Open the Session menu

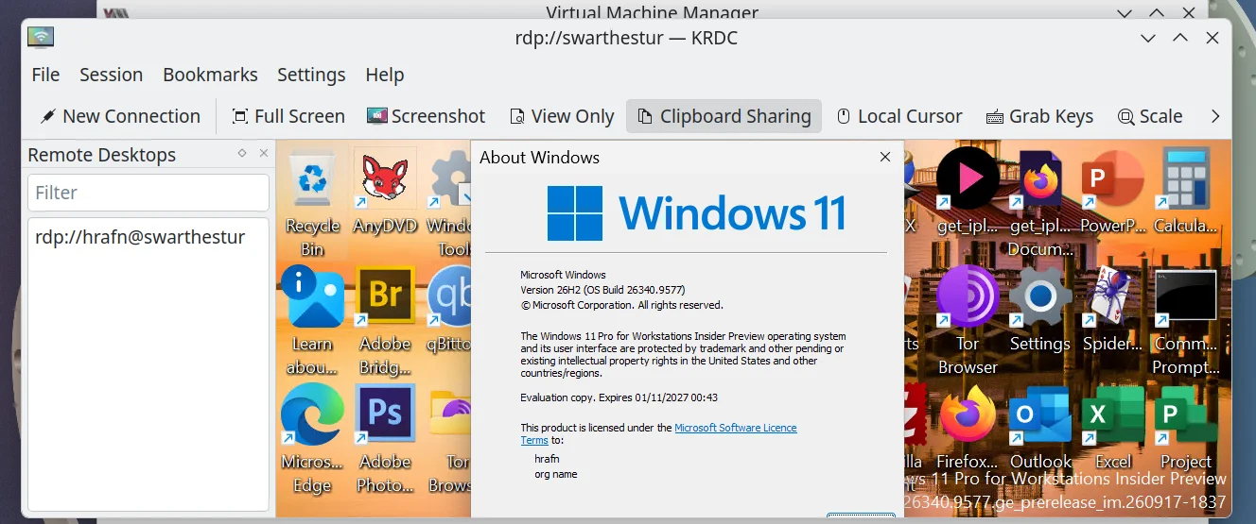pos(111,75)
